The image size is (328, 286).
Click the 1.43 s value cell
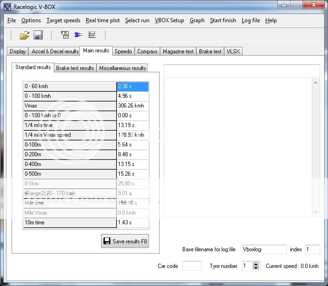click(x=133, y=222)
